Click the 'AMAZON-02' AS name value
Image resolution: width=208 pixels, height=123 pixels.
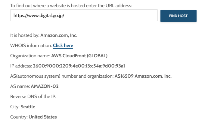(x=45, y=86)
